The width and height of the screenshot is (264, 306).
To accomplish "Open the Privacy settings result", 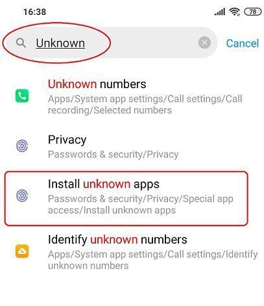I will coord(132,147).
